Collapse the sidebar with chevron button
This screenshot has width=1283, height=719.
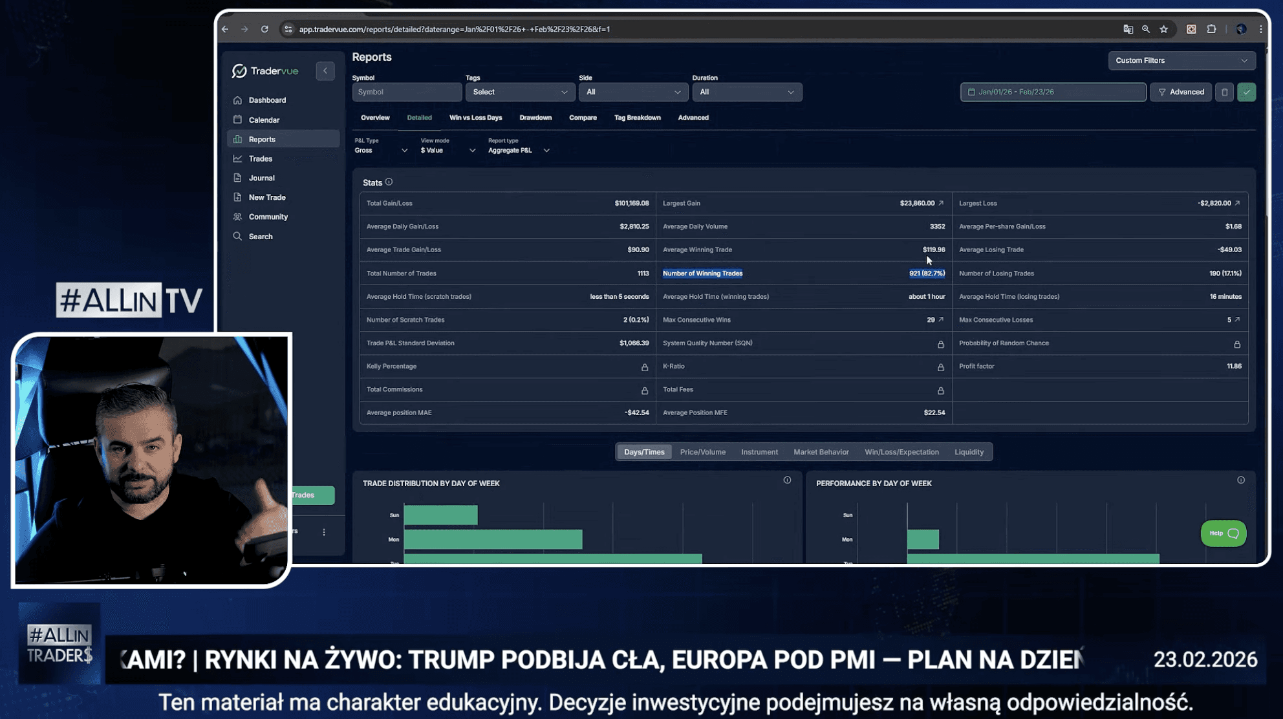click(325, 71)
